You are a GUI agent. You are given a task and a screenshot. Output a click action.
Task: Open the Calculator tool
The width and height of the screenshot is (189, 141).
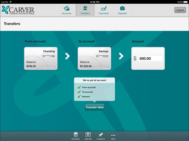tap(76, 136)
